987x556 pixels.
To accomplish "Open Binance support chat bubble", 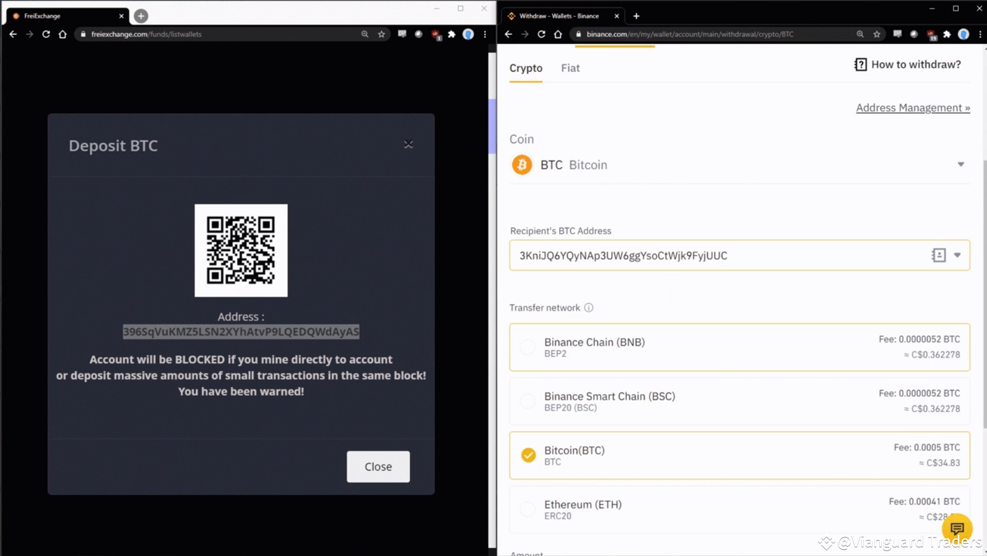I will (957, 528).
